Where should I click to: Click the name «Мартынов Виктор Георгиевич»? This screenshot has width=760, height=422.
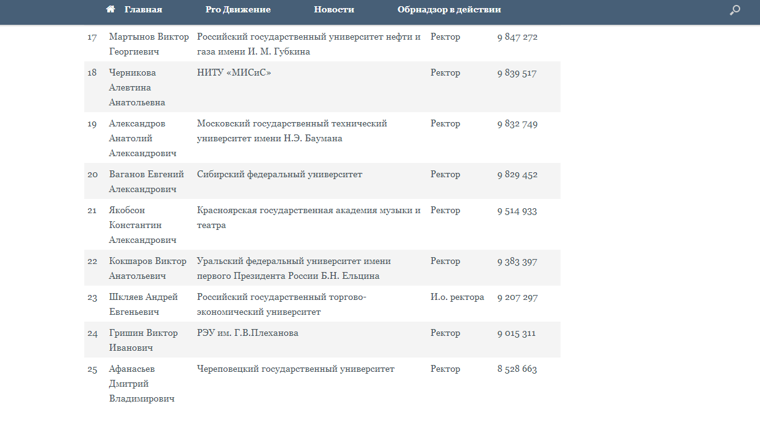point(149,44)
